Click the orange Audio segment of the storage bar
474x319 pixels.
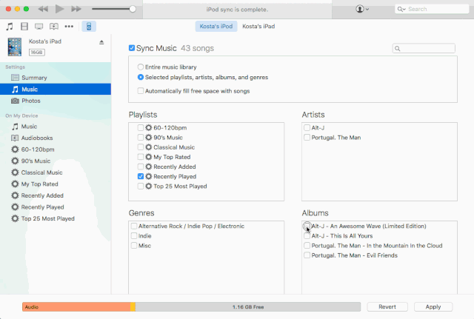(x=76, y=306)
